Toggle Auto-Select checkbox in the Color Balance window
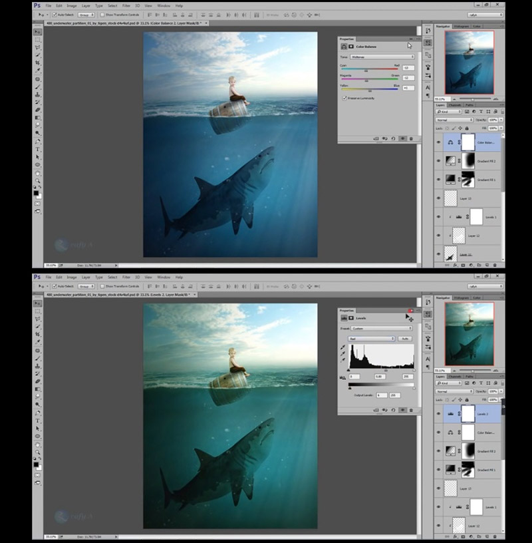This screenshot has width=532, height=543. (55, 15)
